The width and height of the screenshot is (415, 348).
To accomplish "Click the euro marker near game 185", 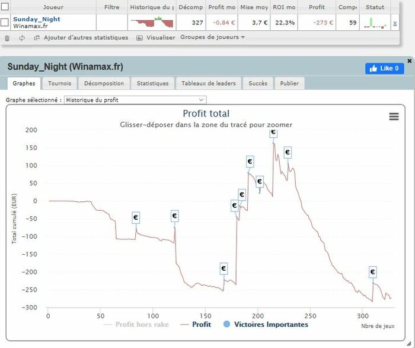I will (x=242, y=195).
